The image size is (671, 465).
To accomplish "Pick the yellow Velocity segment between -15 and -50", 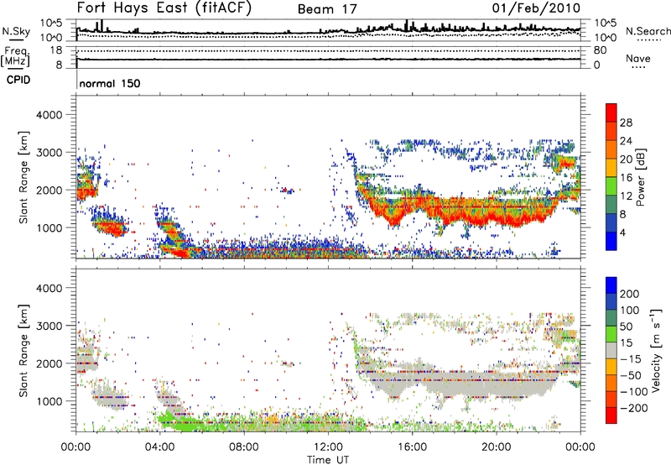I will click(x=611, y=367).
